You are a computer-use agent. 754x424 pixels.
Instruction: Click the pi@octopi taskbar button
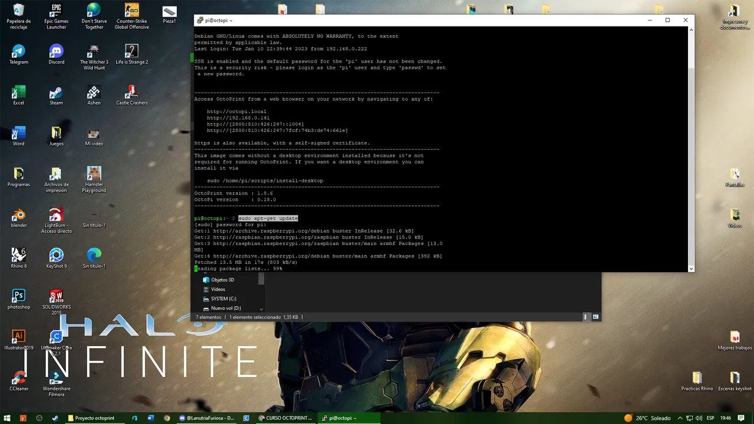349,418
